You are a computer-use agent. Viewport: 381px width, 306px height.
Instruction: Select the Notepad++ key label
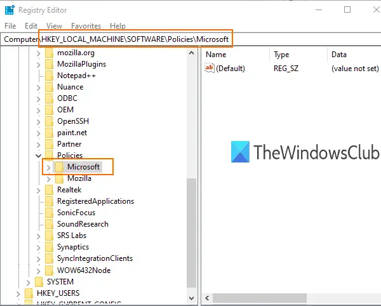77,76
